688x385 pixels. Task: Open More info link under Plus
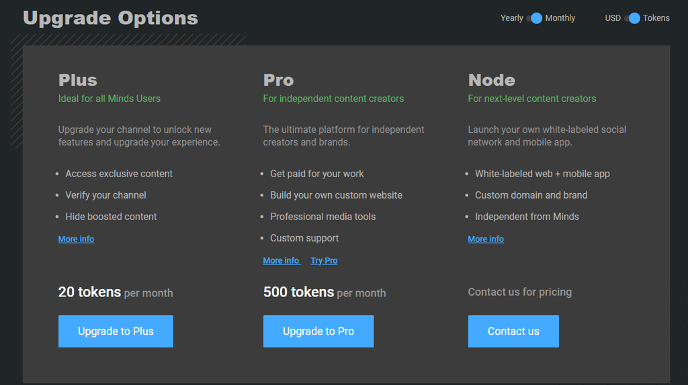[x=76, y=239]
